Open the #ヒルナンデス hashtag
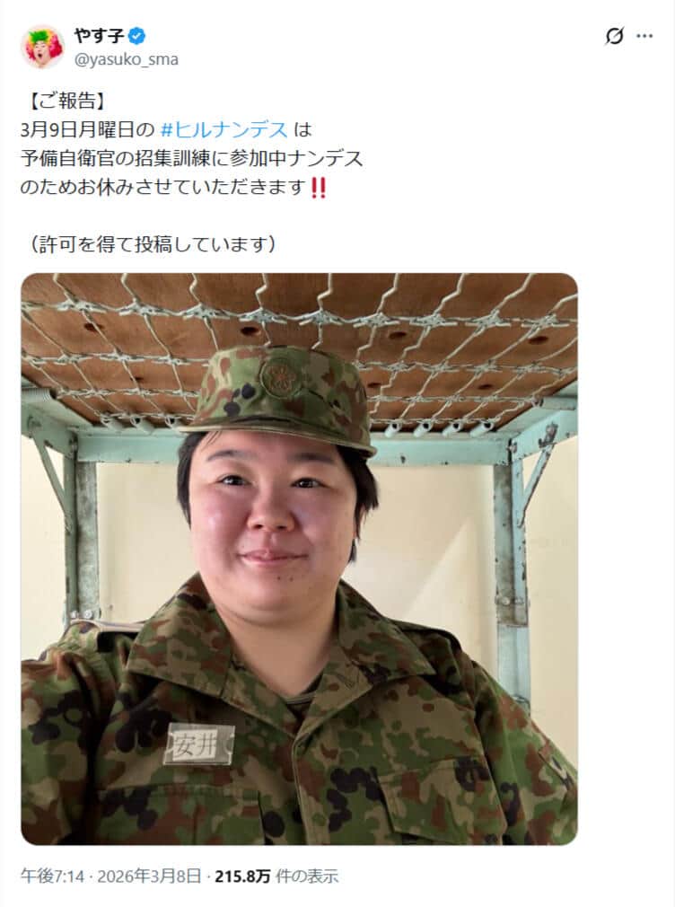 point(224,129)
